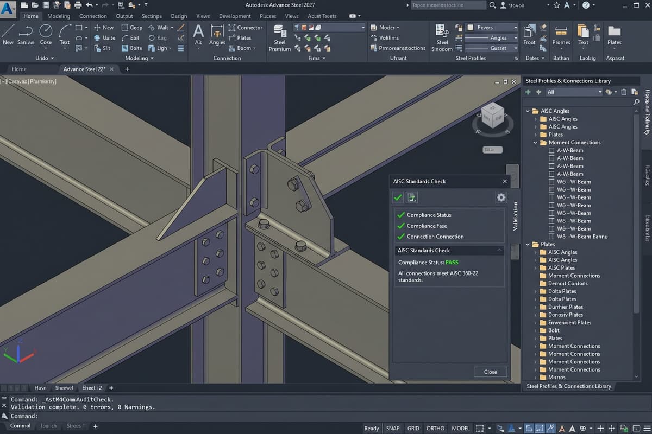Image resolution: width=652 pixels, height=434 pixels.
Task: Click the Close button in AISC dialog
Action: coord(490,372)
